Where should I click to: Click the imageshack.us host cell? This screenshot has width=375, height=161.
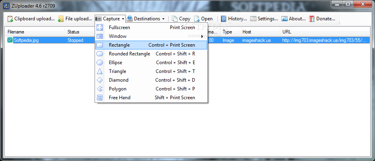pyautogui.click(x=257, y=40)
